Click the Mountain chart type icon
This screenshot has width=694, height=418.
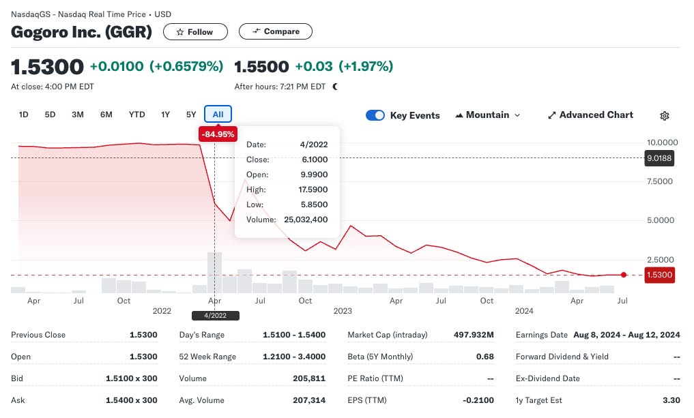click(459, 115)
